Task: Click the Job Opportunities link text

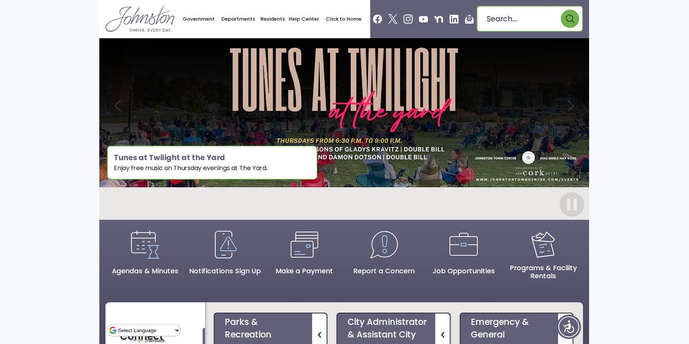Action: coord(463,271)
